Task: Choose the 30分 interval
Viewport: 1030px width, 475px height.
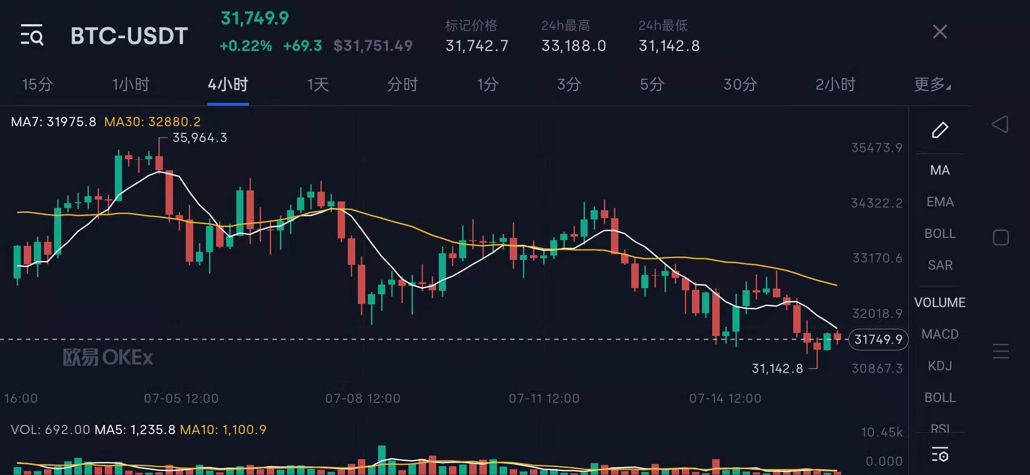Action: coord(740,84)
